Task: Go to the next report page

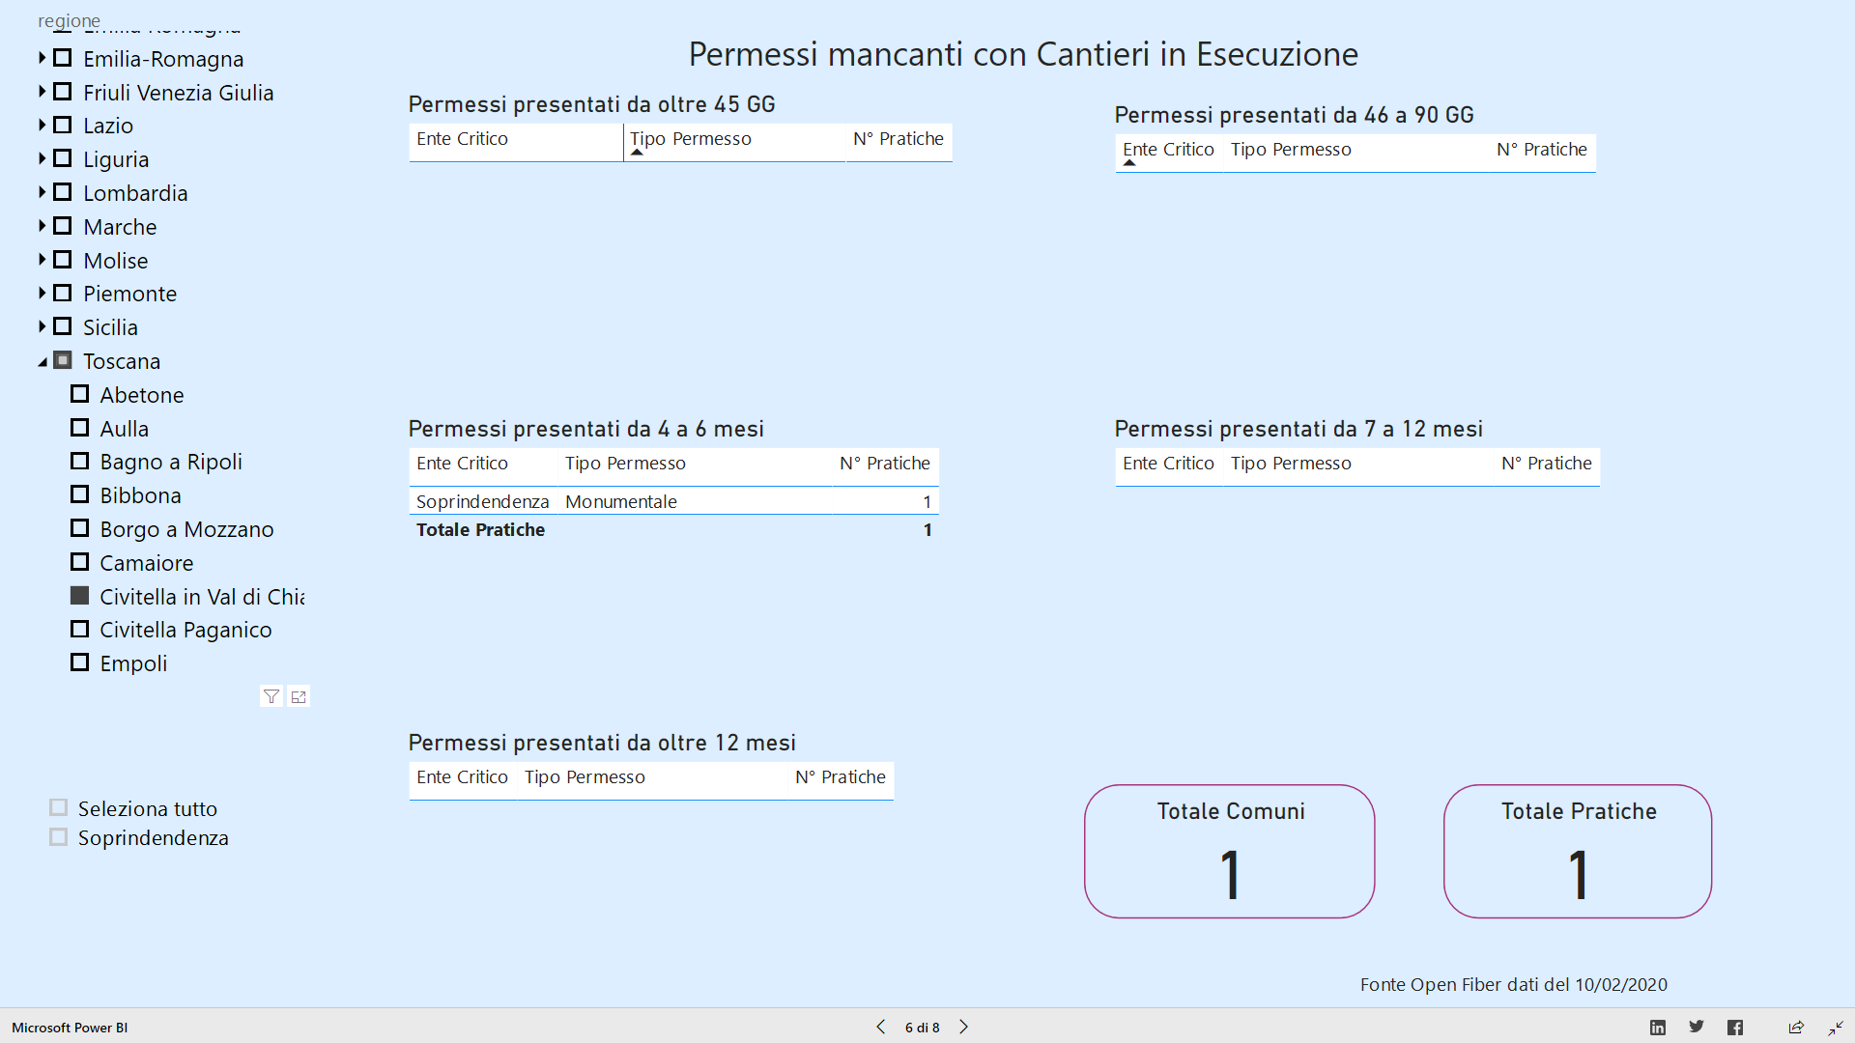Action: tap(963, 1027)
